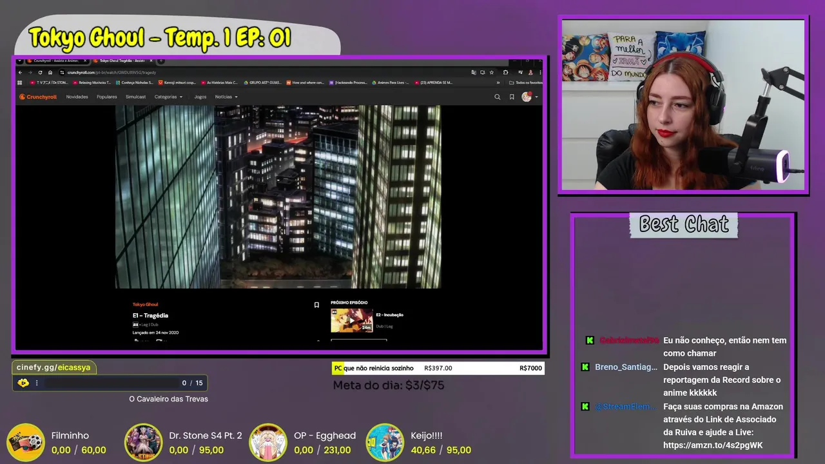This screenshot has height=464, width=825.
Task: Expand the Notícias dropdown menu
Action: 226,97
